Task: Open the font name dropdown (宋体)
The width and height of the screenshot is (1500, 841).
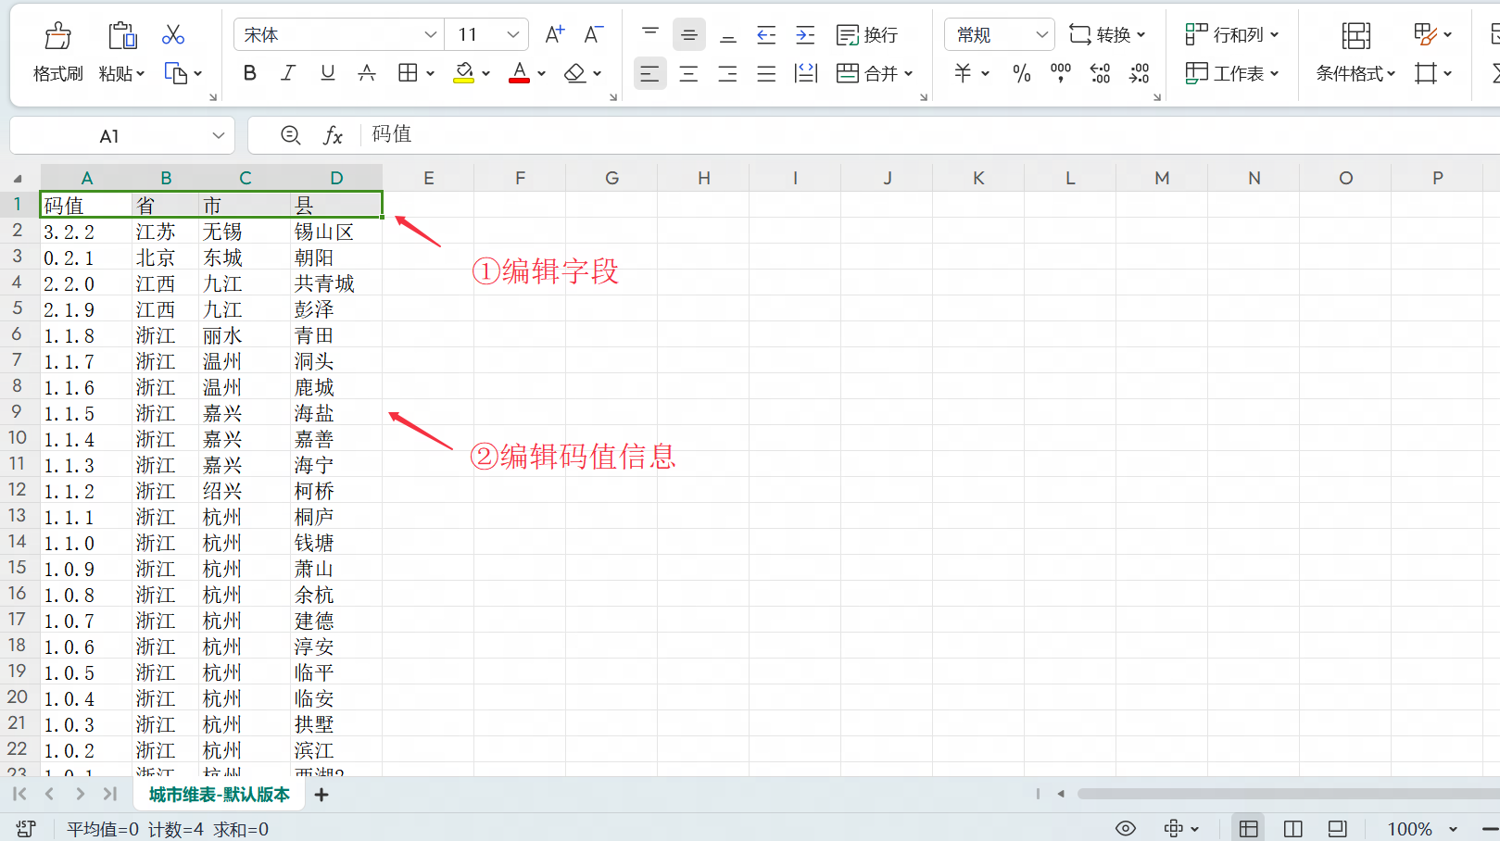Action: point(430,35)
